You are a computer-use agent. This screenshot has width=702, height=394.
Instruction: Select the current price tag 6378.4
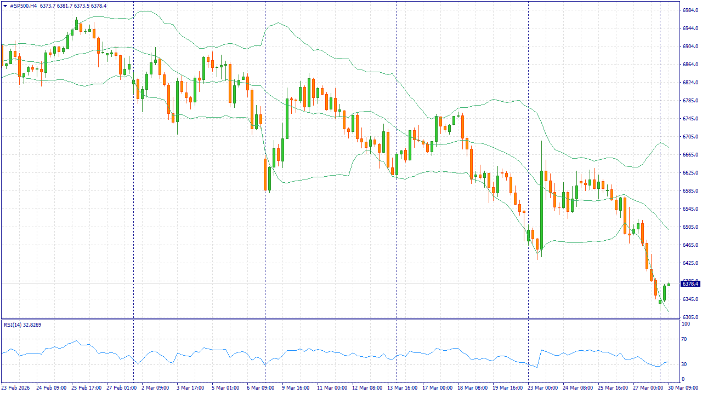pyautogui.click(x=690, y=283)
